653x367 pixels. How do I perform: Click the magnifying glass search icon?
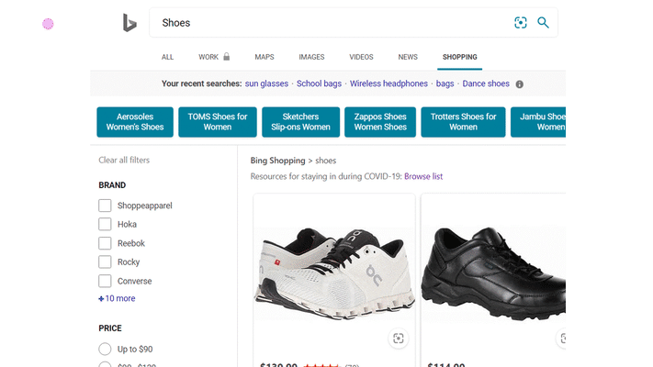[x=543, y=23]
